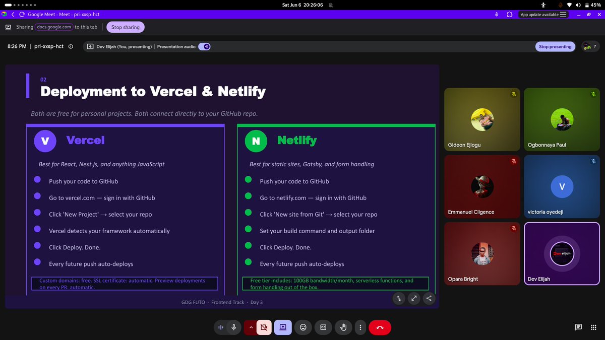
Task: Select Emmanuel Cligence participant tile
Action: 482,186
